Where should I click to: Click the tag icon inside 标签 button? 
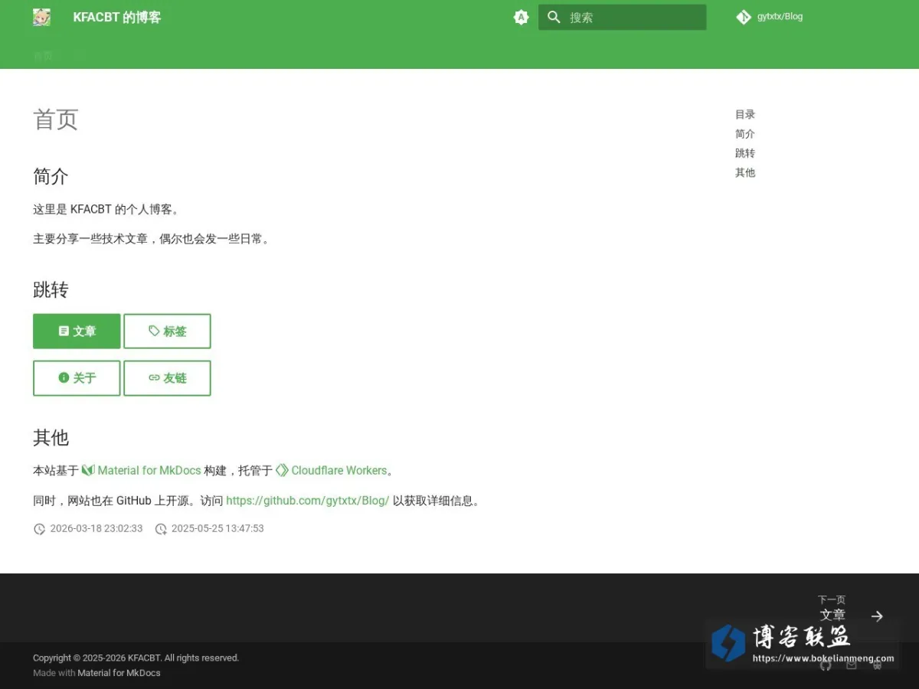pos(154,331)
